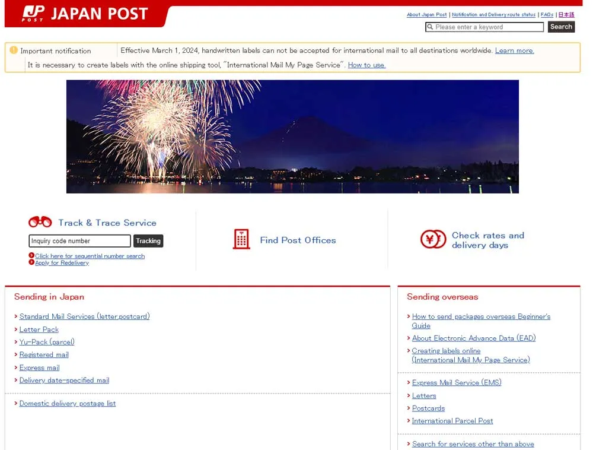The image size is (593, 450).
Task: Click the Important notification label text
Action: click(56, 50)
